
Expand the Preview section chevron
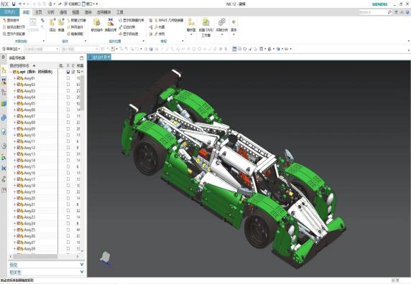82,265
